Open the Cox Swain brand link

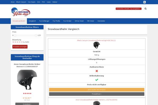(x=32, y=2)
